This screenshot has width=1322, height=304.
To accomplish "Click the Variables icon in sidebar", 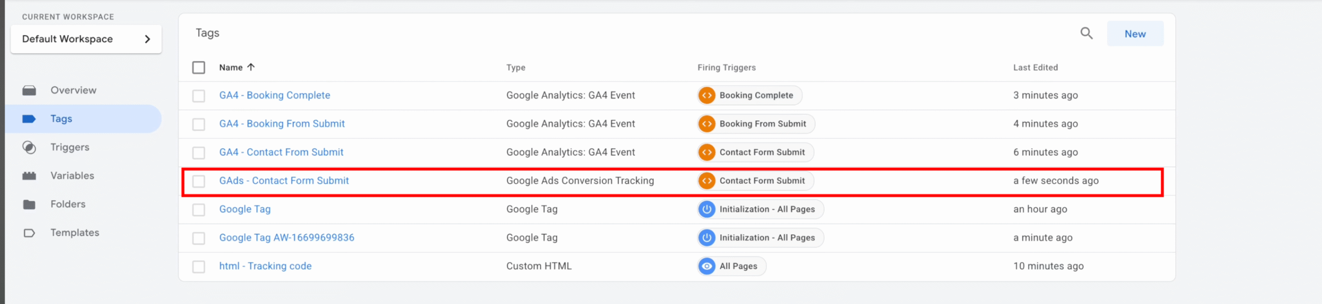I will (29, 176).
